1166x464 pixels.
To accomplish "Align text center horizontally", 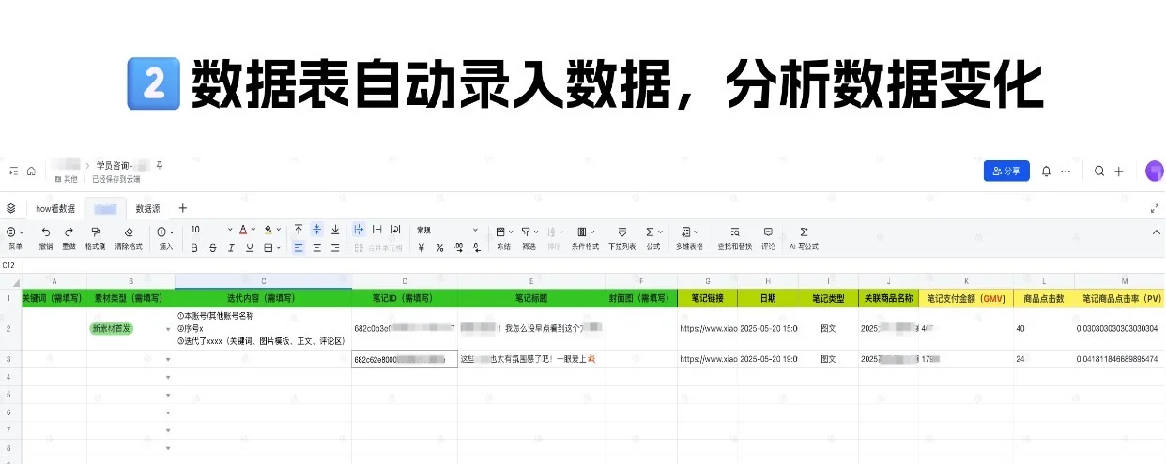I will click(x=317, y=248).
